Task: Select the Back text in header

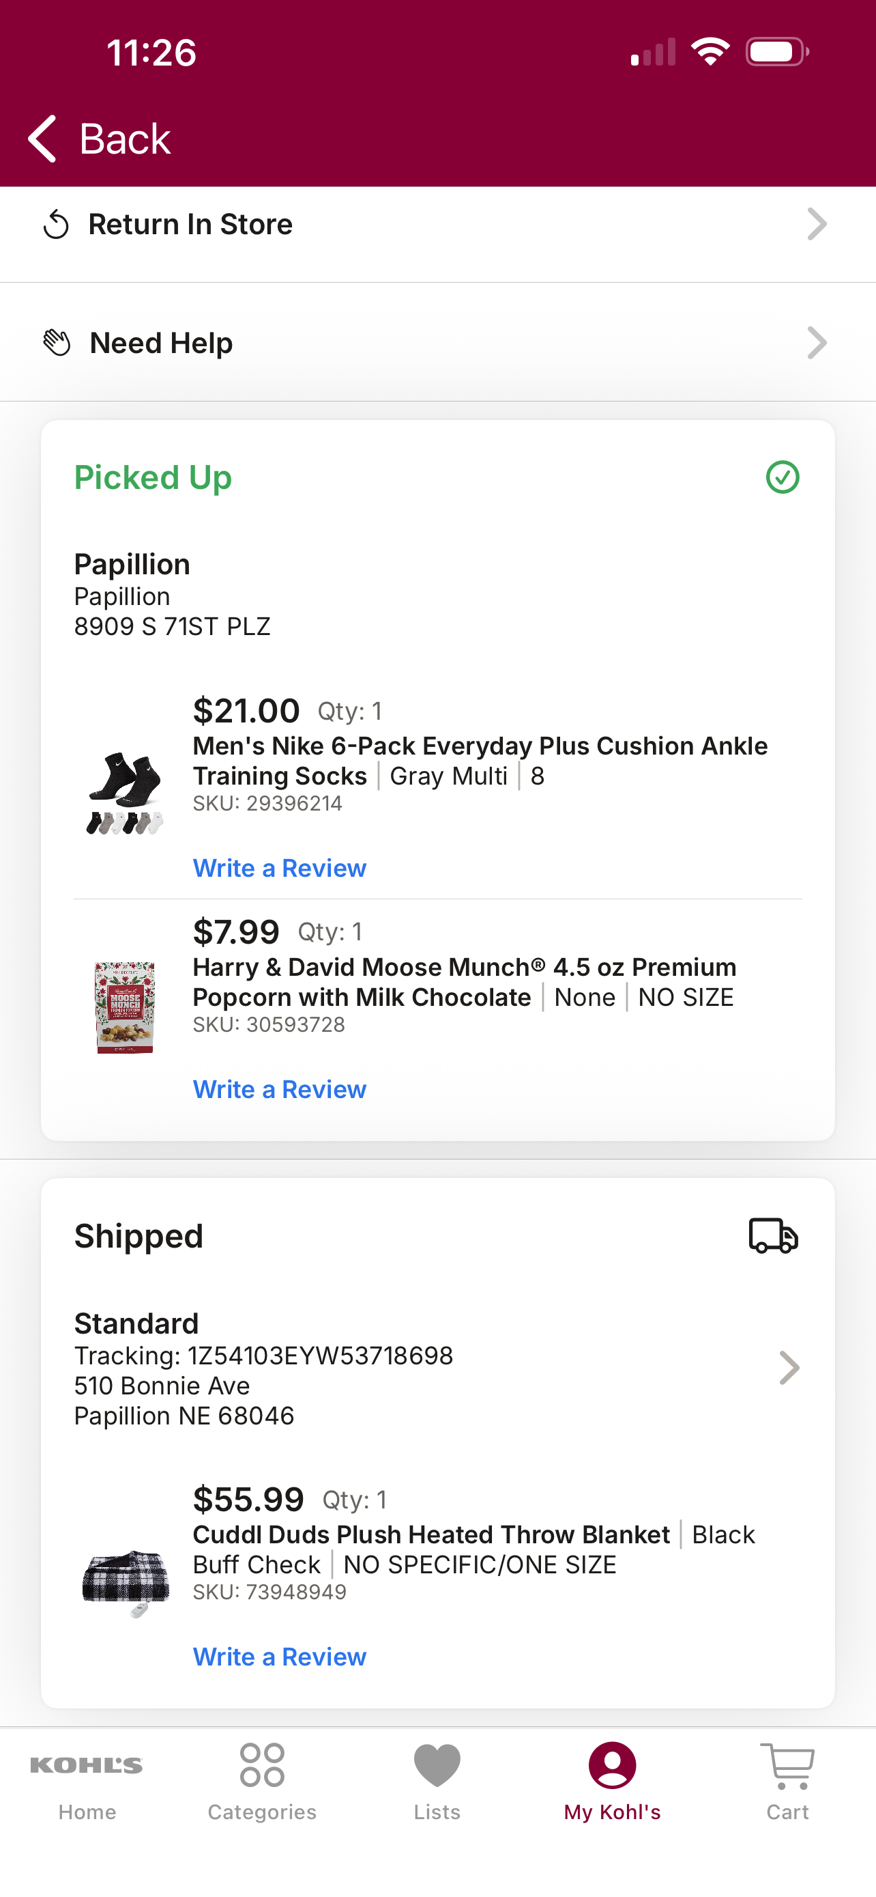Action: pos(125,139)
